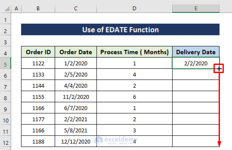The width and height of the screenshot is (232, 150).
Task: Select the order date 1/2/2020 cell
Action: click(x=76, y=63)
